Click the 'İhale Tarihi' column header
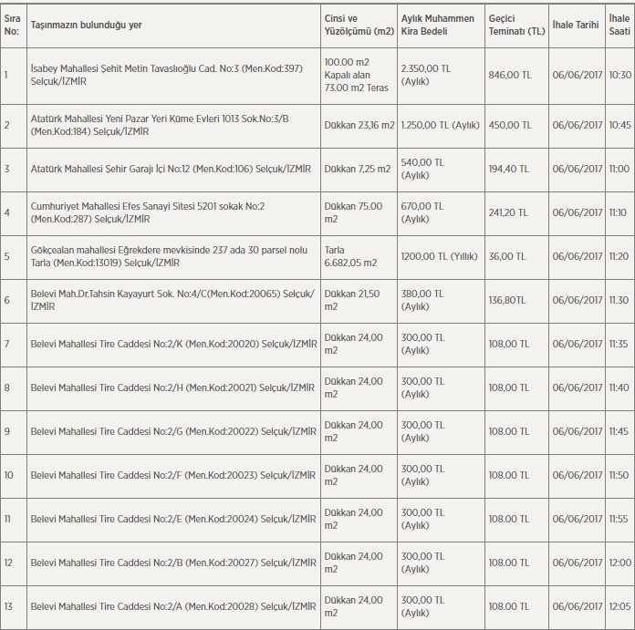Screen dimensions: 635x630 [x=577, y=25]
